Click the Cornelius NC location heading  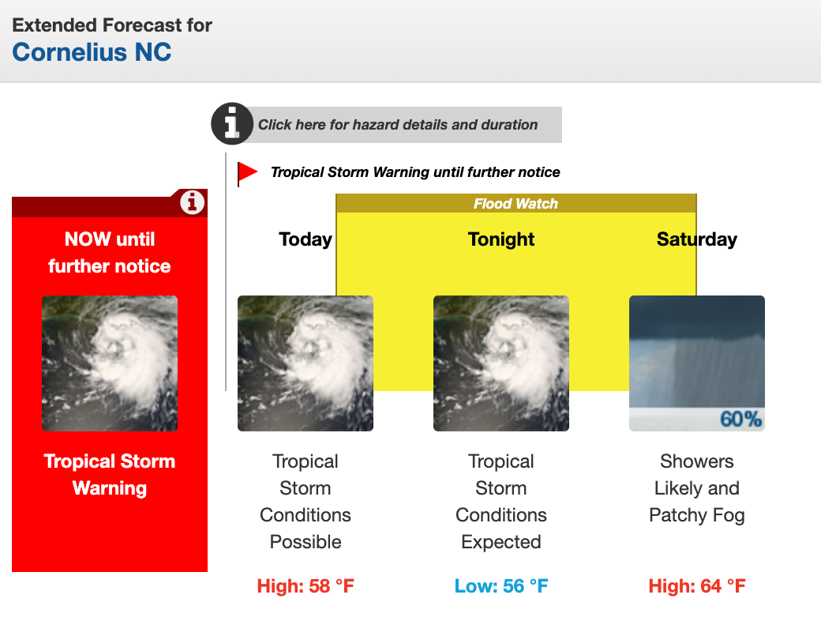(92, 52)
